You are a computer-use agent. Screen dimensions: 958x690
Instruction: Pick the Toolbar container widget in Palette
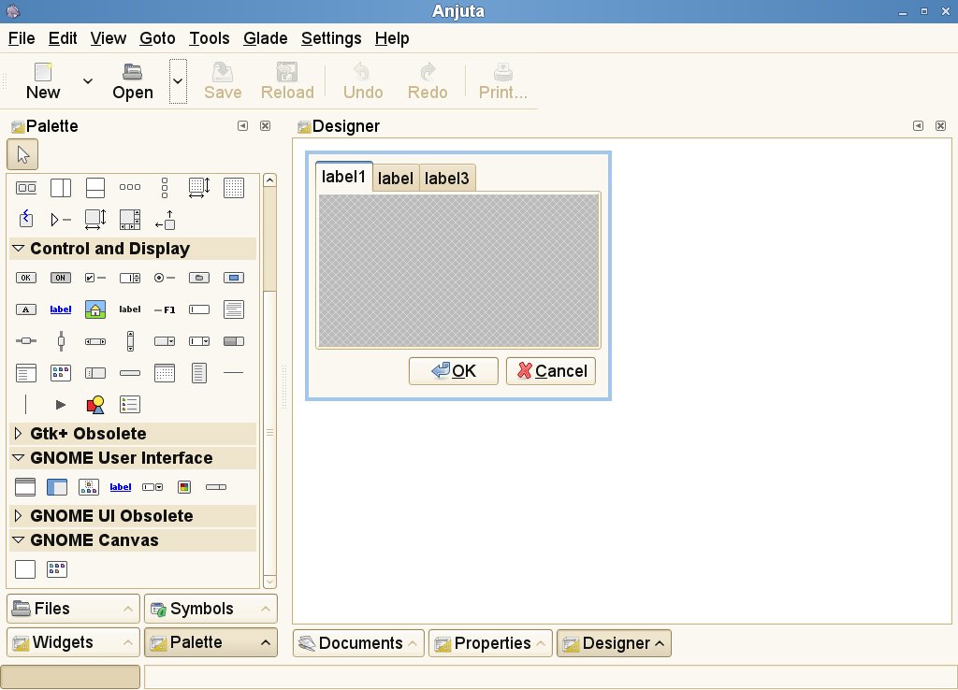(x=25, y=188)
